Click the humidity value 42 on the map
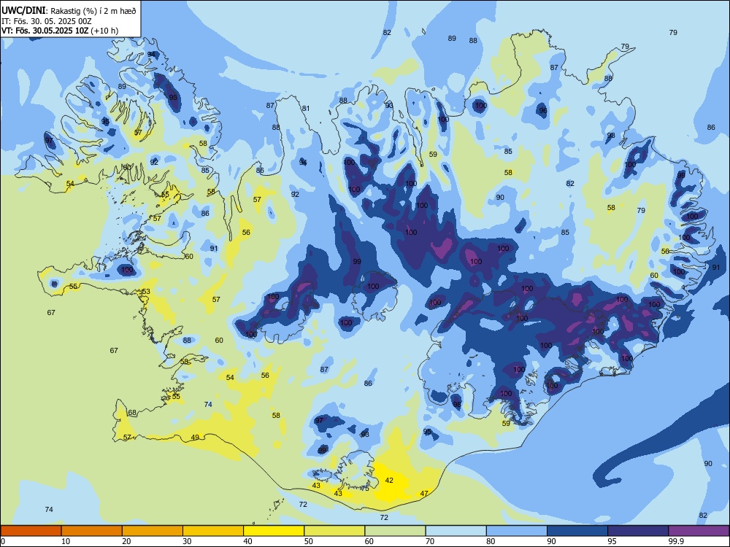730x547 pixels. coord(390,481)
